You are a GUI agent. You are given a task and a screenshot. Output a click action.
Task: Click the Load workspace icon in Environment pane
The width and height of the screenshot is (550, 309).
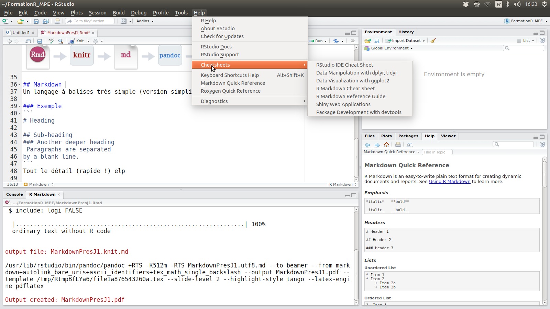[x=368, y=41]
